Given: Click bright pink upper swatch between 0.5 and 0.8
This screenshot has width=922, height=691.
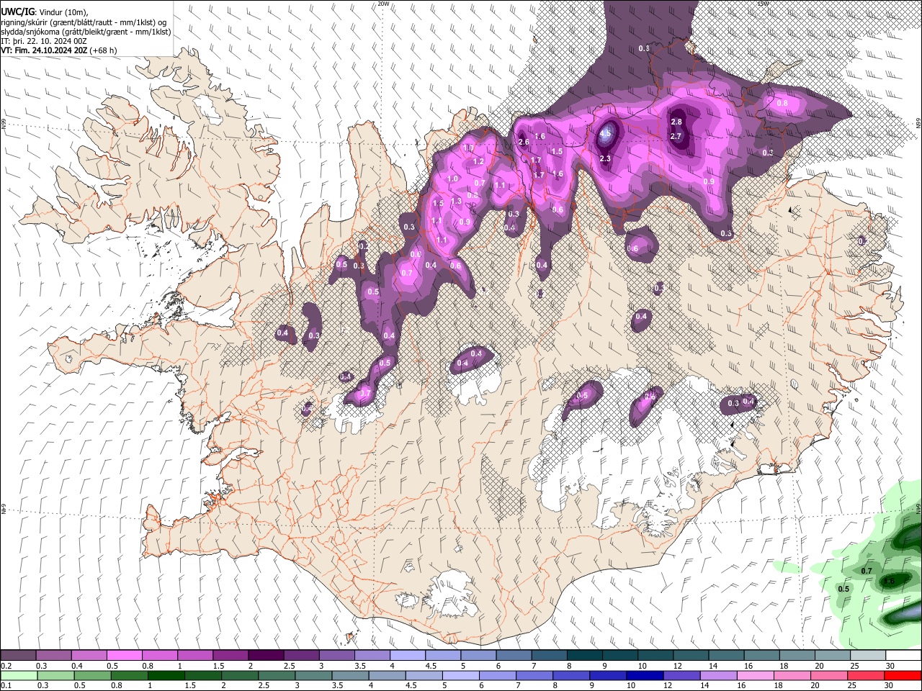Looking at the screenshot, I should pyautogui.click(x=124, y=655).
